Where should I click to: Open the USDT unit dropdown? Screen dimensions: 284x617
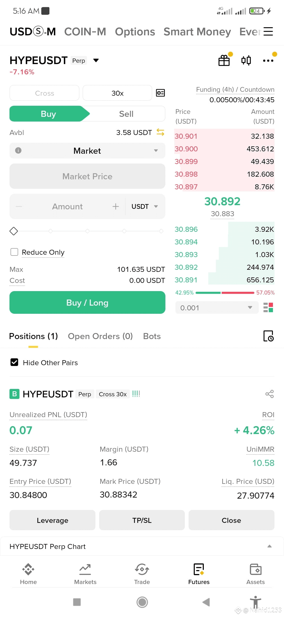pos(145,206)
